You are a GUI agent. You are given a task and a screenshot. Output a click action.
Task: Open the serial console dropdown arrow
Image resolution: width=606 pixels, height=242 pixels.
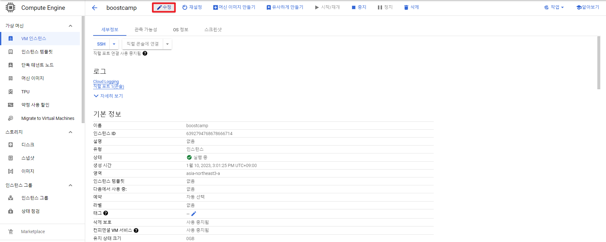pyautogui.click(x=167, y=44)
